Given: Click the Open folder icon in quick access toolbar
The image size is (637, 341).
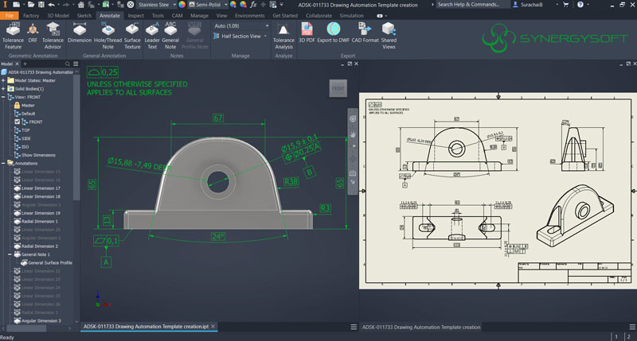Looking at the screenshot, I should (x=31, y=5).
